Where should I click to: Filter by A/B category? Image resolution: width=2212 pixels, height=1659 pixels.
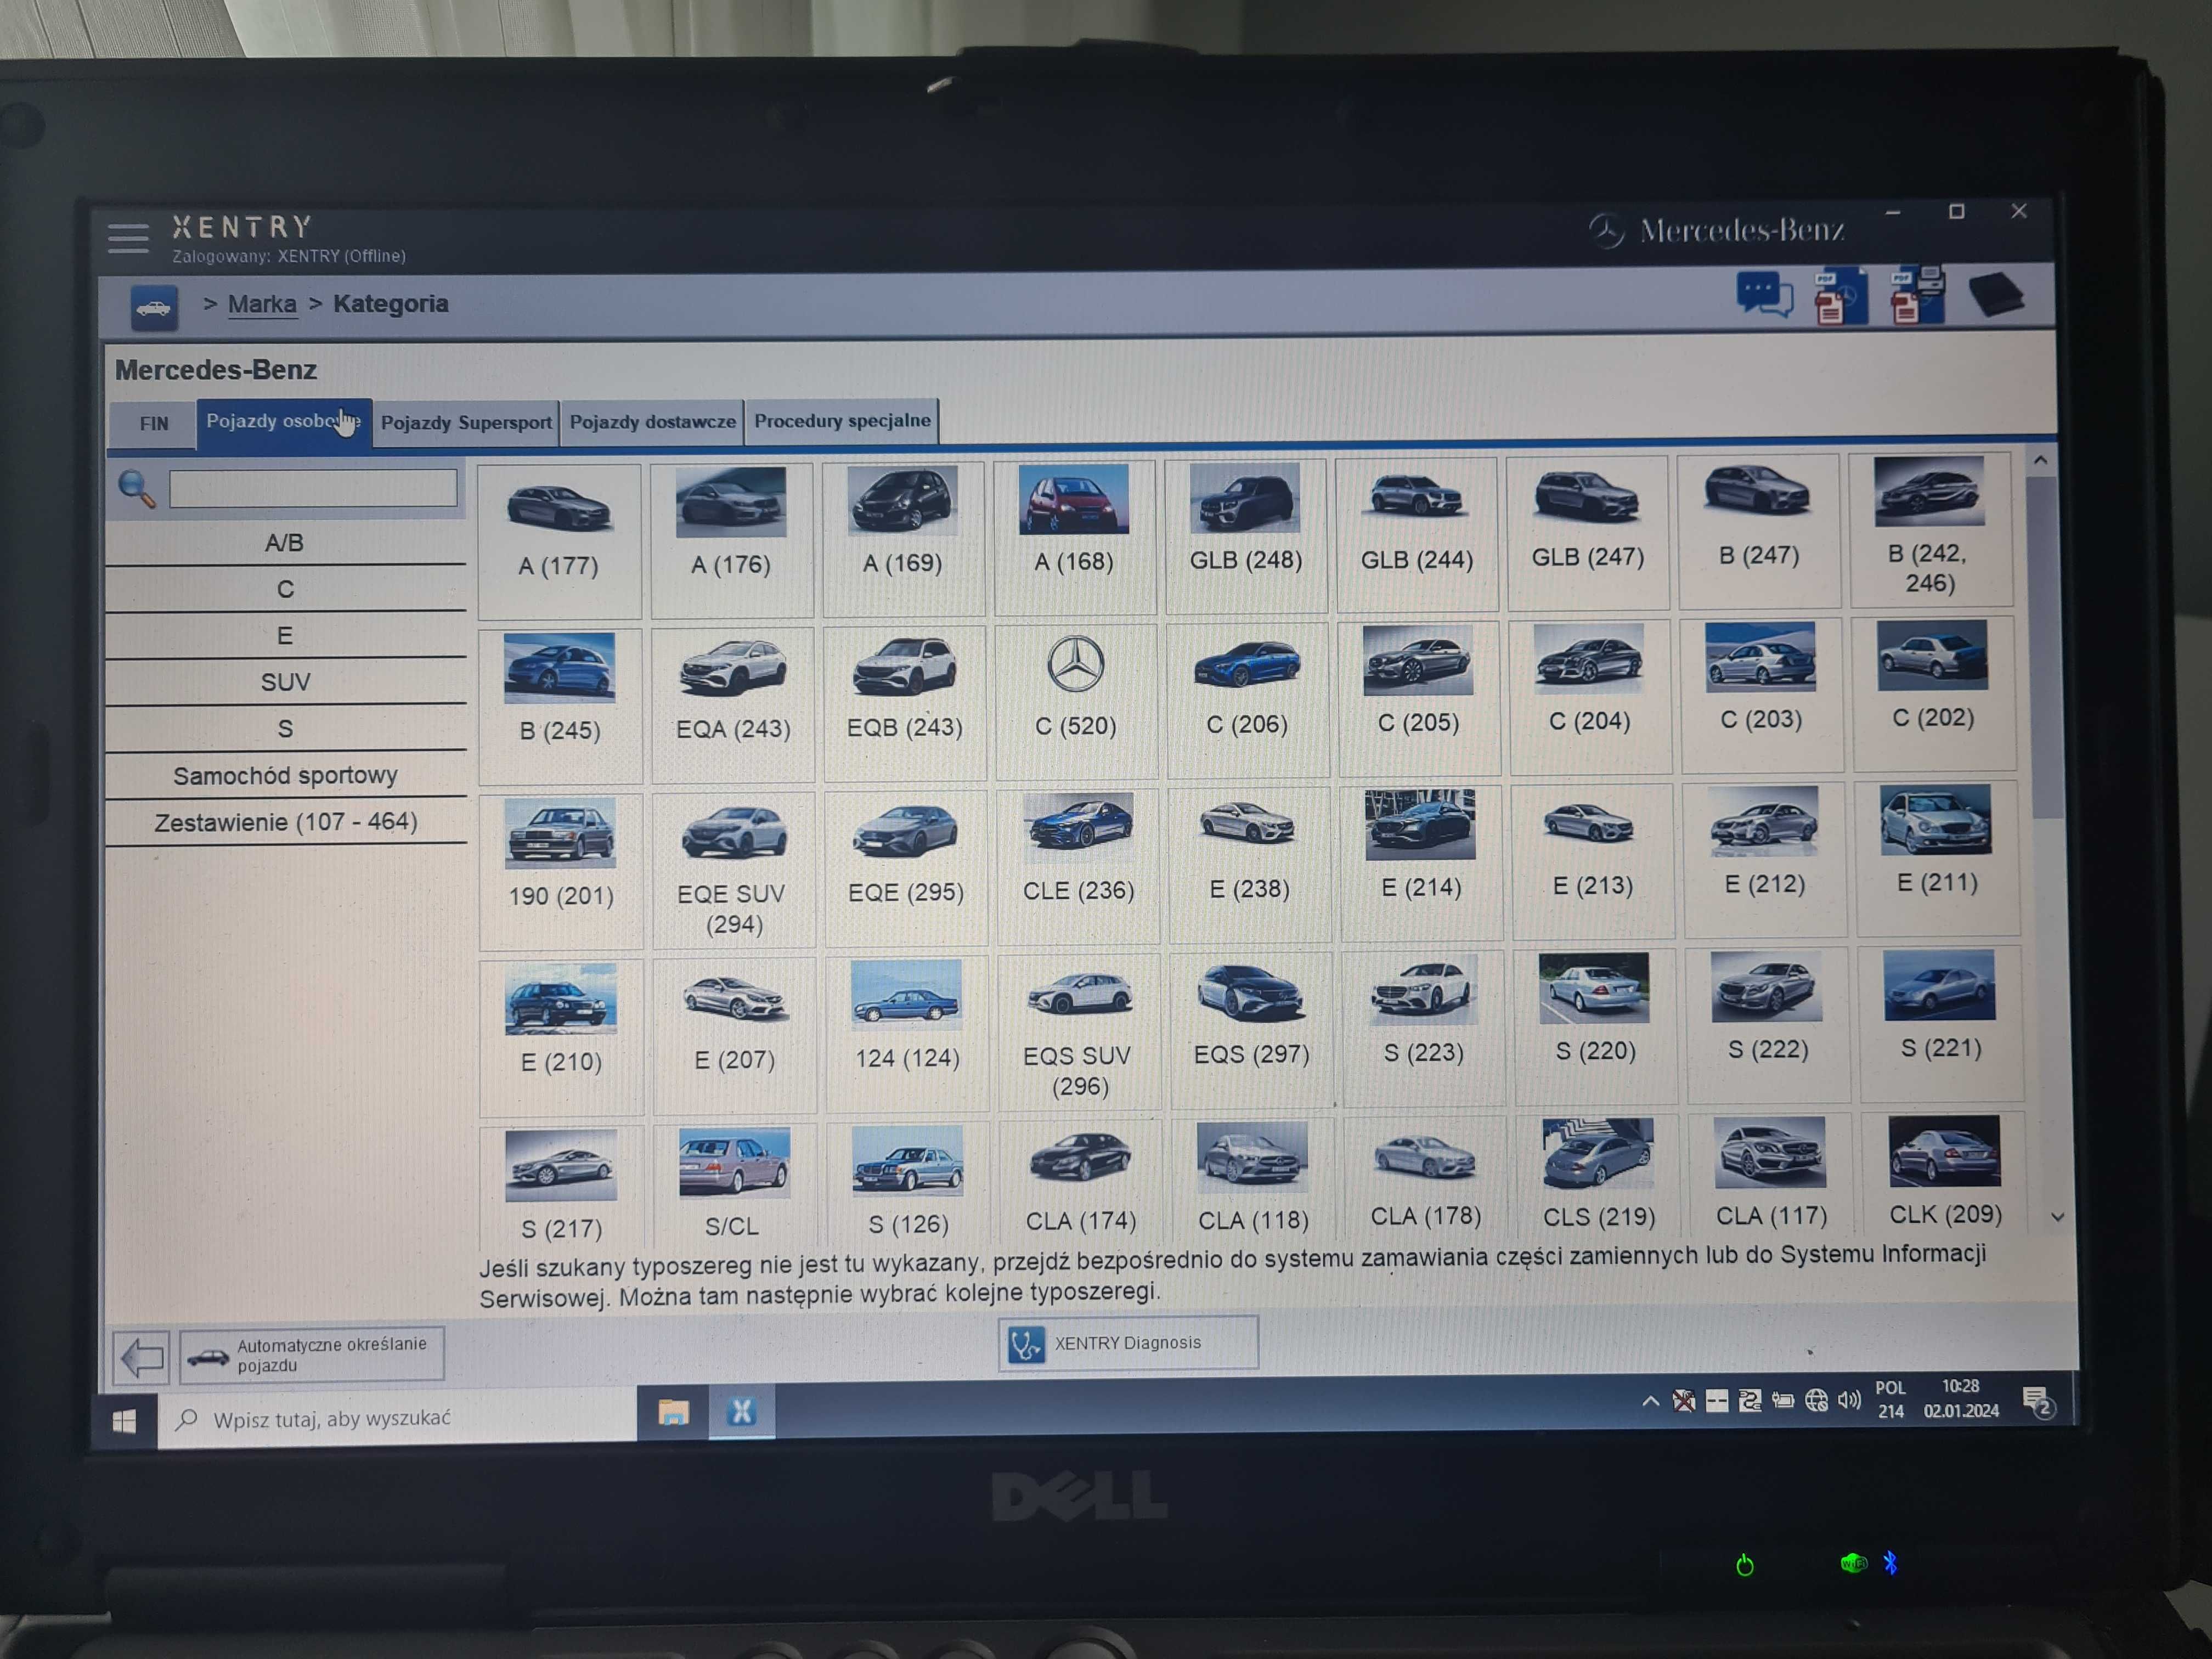click(x=285, y=543)
